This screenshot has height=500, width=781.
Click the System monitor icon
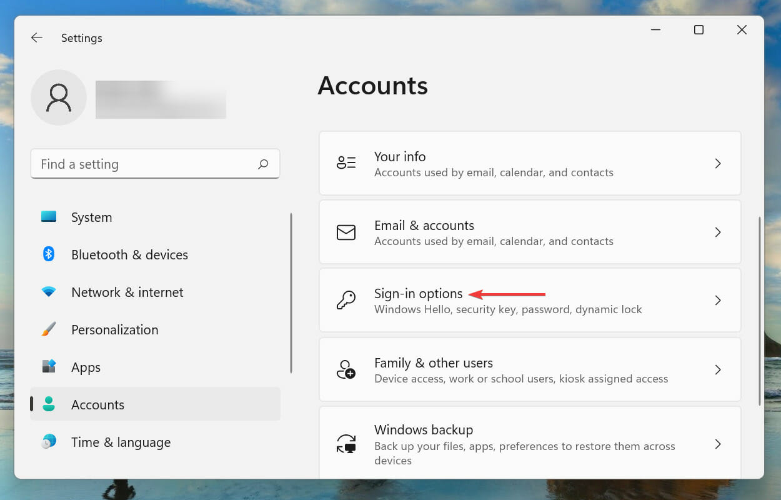pyautogui.click(x=49, y=217)
